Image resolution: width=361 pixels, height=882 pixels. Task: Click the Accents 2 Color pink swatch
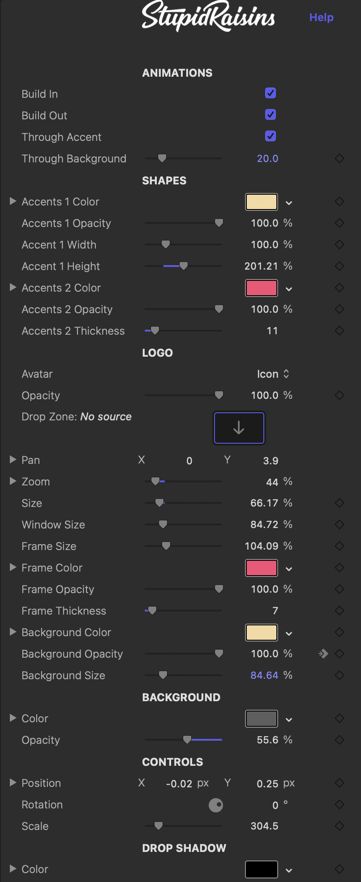click(x=262, y=288)
